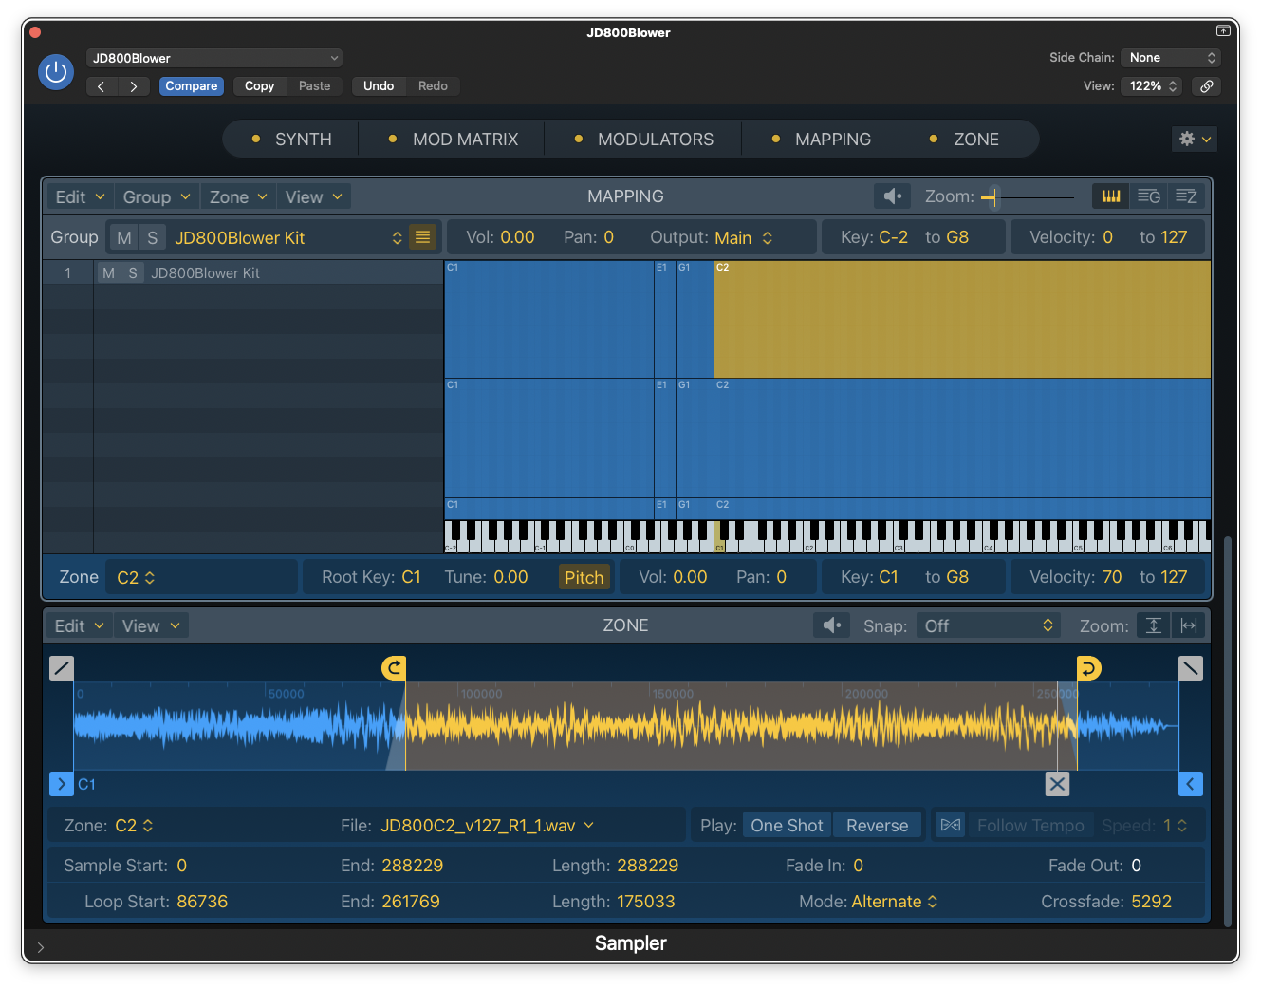Open the SYNTH tab
1261x989 pixels.
292,140
